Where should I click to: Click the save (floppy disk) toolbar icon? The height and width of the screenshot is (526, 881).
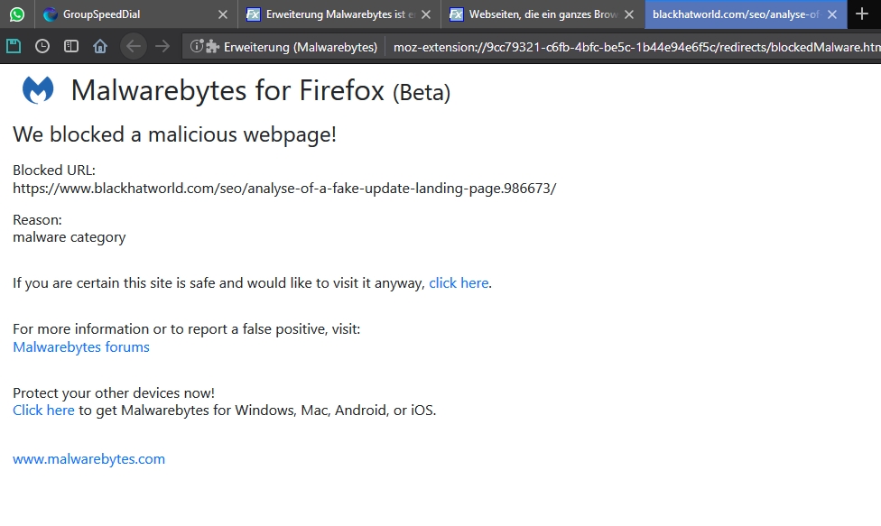coord(14,46)
